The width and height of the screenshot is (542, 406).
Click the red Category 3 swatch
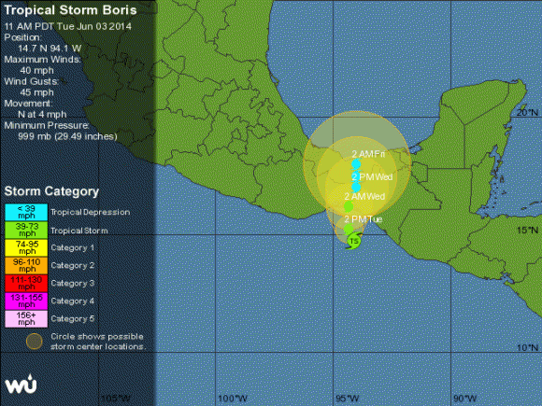tap(26, 283)
